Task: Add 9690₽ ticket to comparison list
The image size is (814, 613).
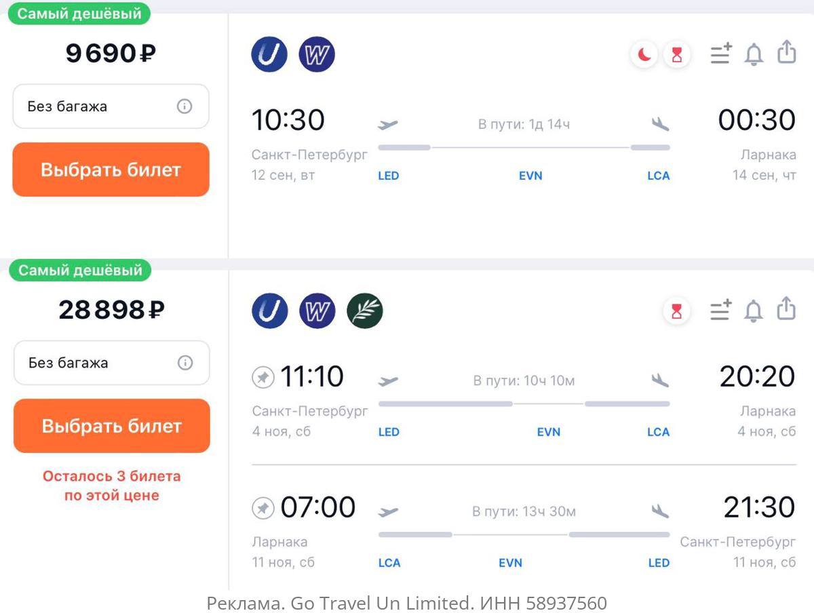Action: (720, 54)
